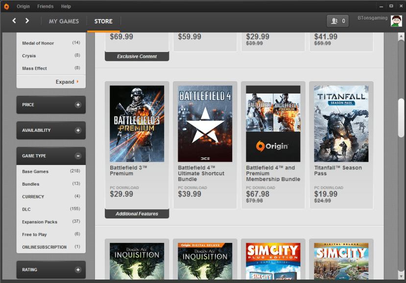Click Expand to show more franchises
This screenshot has height=283, width=406.
(67, 82)
